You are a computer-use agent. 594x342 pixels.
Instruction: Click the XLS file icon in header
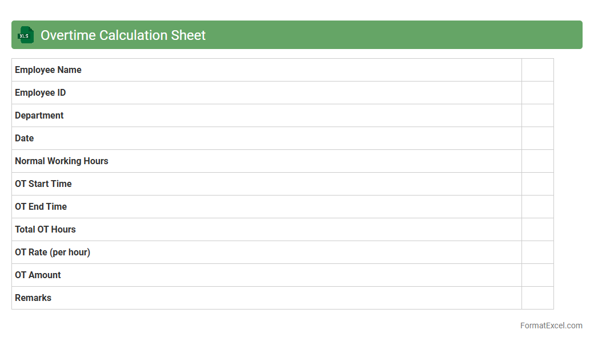[x=25, y=35]
